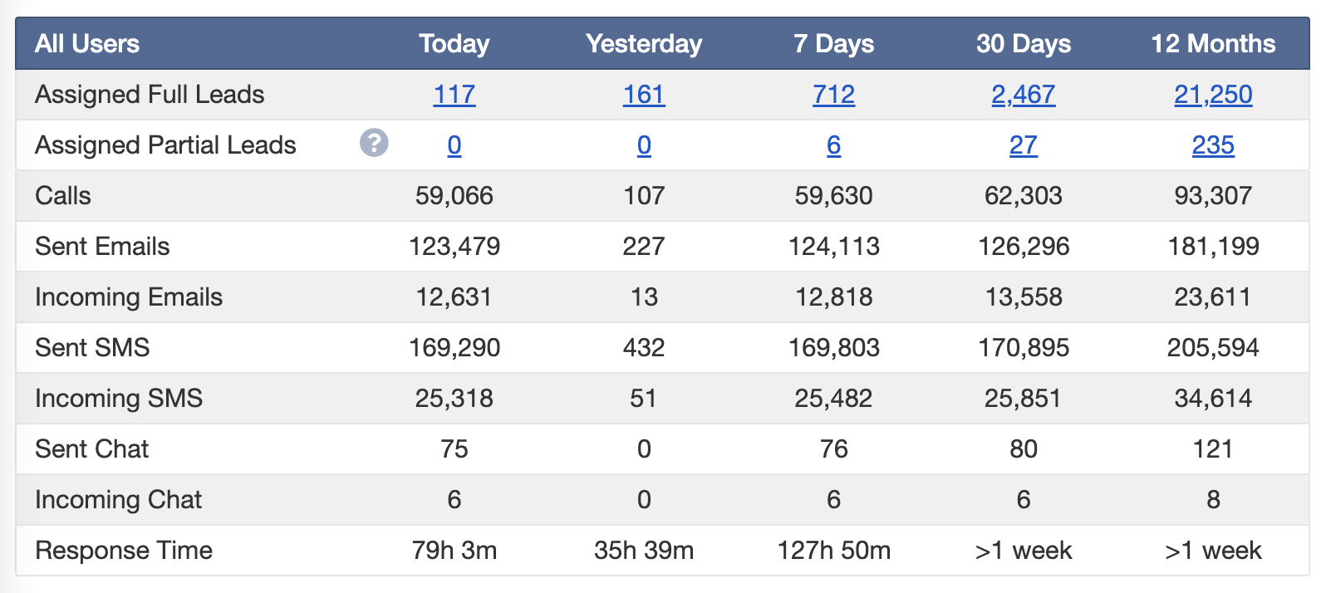The height and width of the screenshot is (593, 1326).
Task: Click the All Users header label
Action: (87, 43)
